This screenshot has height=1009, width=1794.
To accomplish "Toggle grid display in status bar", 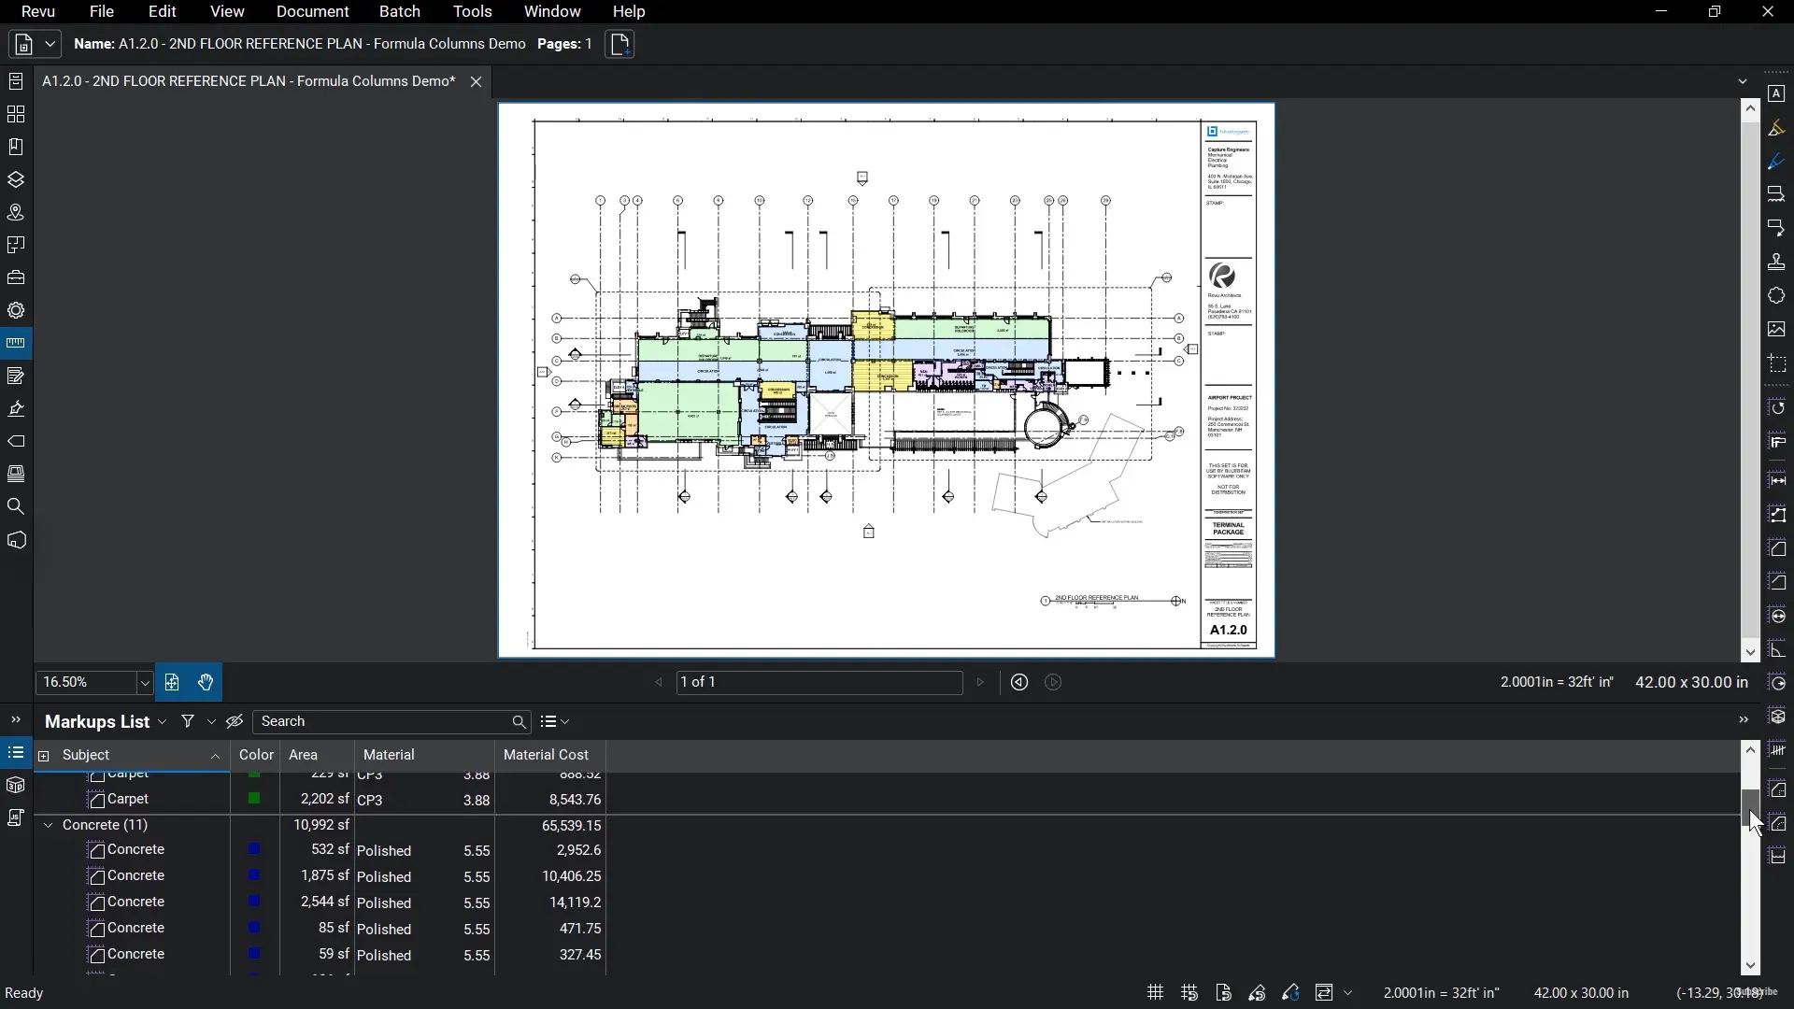I will (1155, 993).
